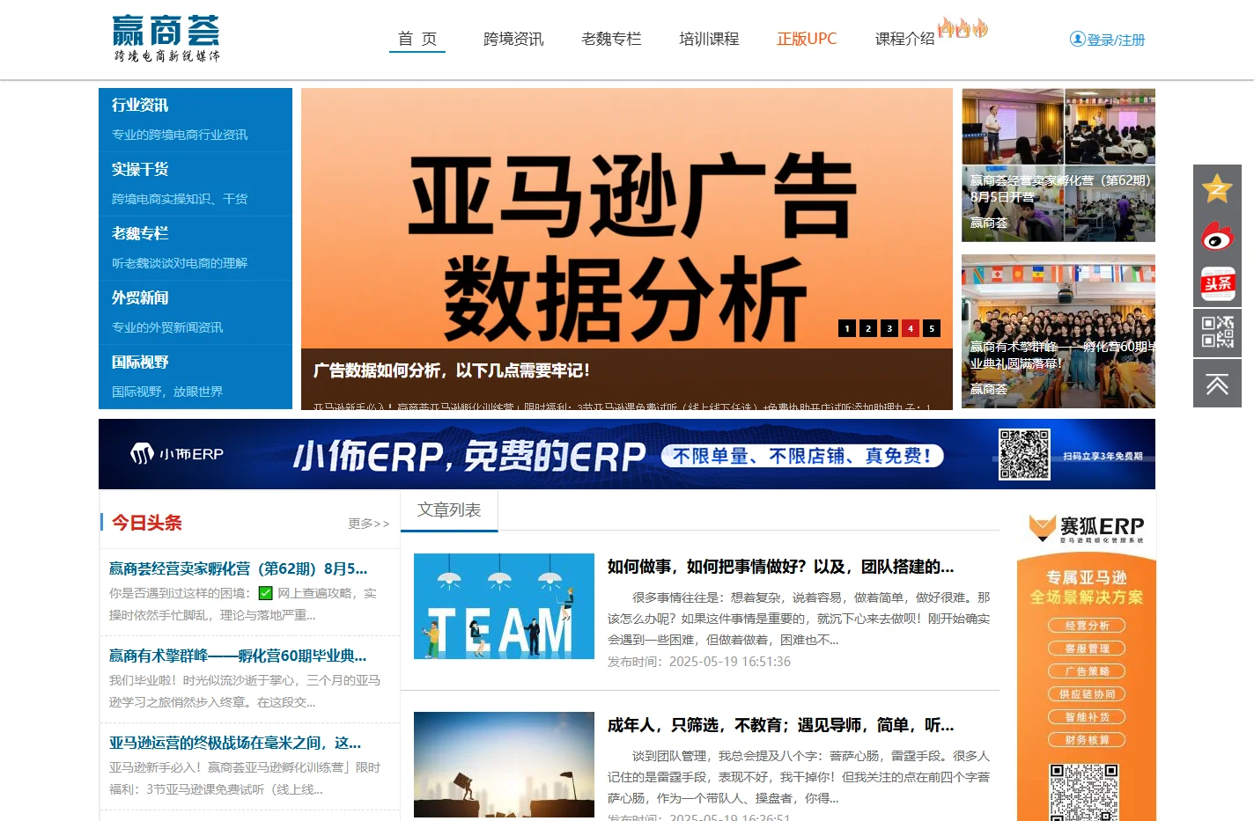
Task: Click the 小佈ERP banner logo
Action: point(177,454)
